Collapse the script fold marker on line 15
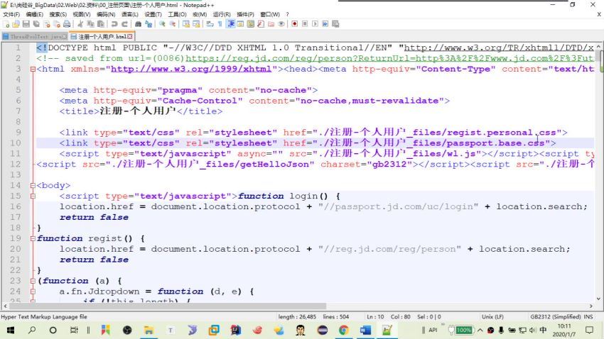The width and height of the screenshot is (604, 339). click(x=33, y=196)
